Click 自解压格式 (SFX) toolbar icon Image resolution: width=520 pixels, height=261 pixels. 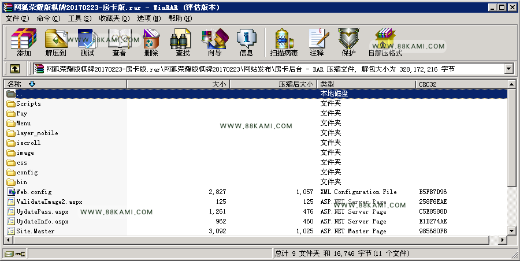(x=385, y=42)
